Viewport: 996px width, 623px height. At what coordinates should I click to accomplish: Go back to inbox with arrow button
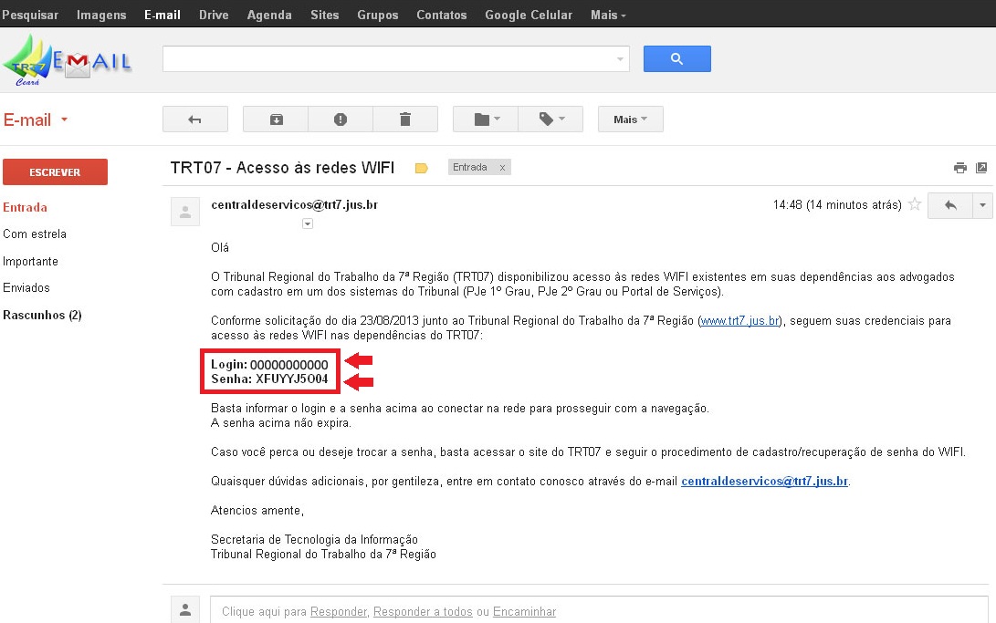tap(195, 119)
